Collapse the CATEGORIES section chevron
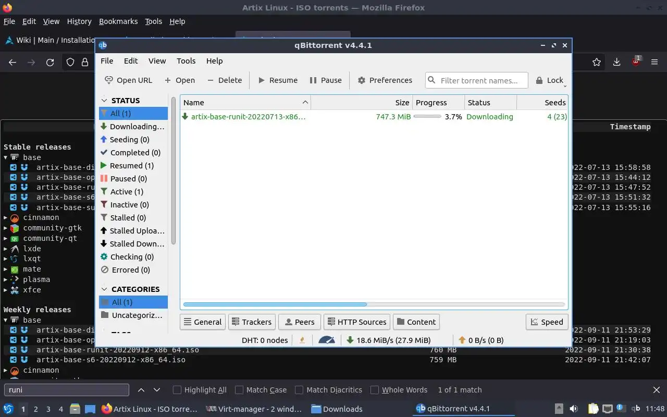Image resolution: width=667 pixels, height=417 pixels. point(104,289)
